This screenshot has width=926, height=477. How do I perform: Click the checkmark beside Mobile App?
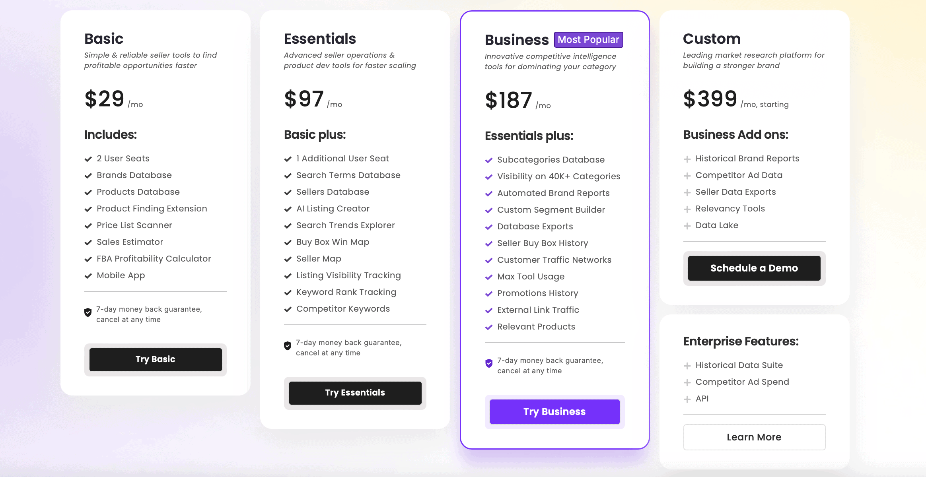click(88, 276)
